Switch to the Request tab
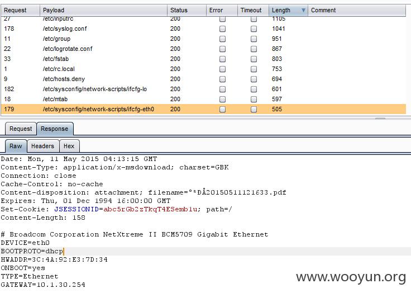This screenshot has width=411, height=293. tap(21, 129)
